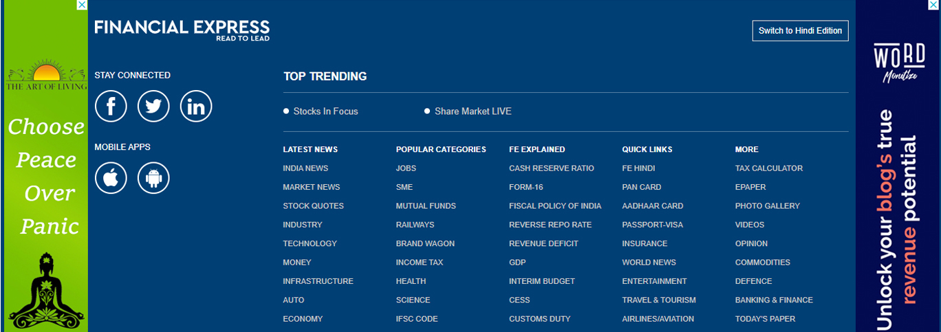Click the Apple iOS app icon
Screen dimensions: 941x332
click(x=111, y=178)
